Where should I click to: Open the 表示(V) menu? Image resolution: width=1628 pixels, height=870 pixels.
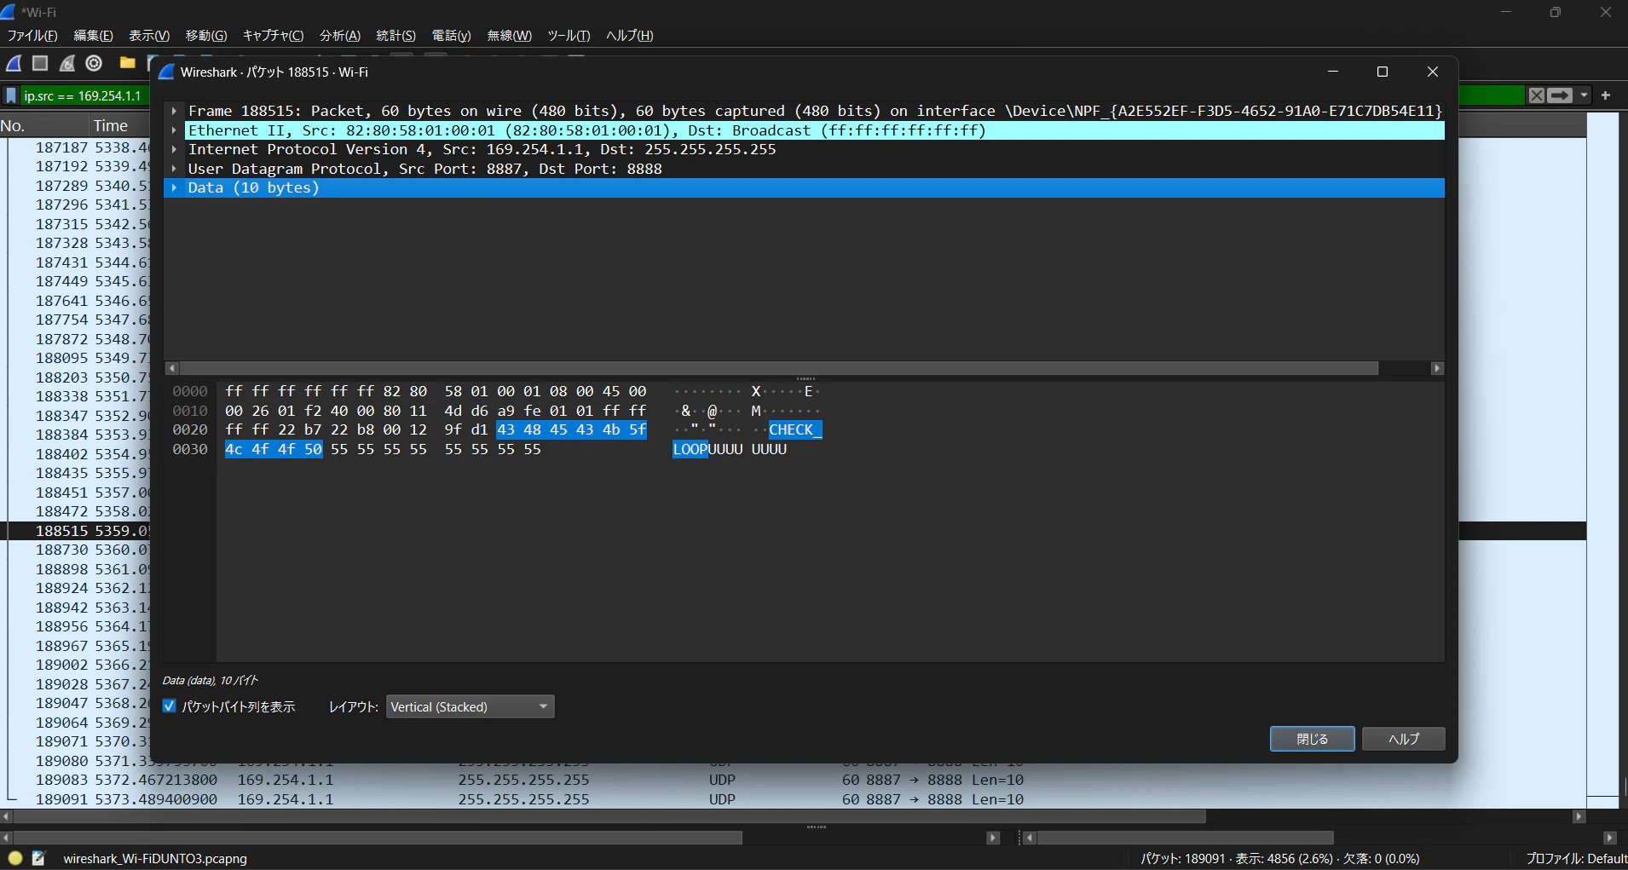(x=149, y=36)
